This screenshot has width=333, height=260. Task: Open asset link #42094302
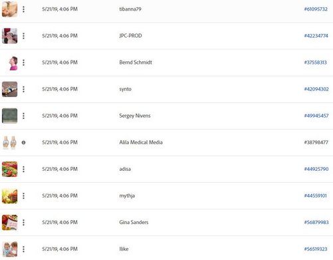click(x=316, y=89)
